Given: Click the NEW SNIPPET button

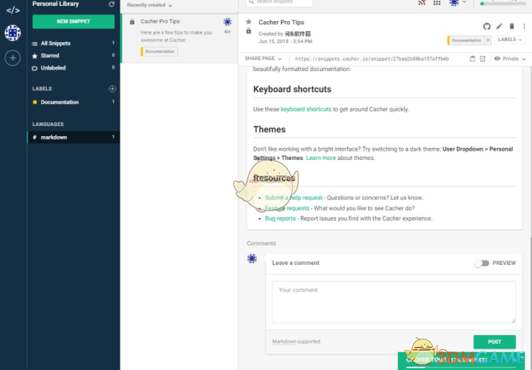Looking at the screenshot, I should coord(73,22).
